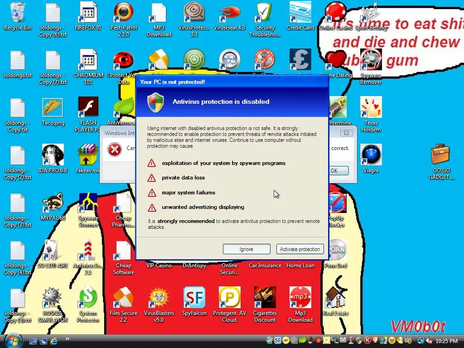464x348 pixels.
Task: Expand quick launch overflow chevron
Action: (x=67, y=339)
